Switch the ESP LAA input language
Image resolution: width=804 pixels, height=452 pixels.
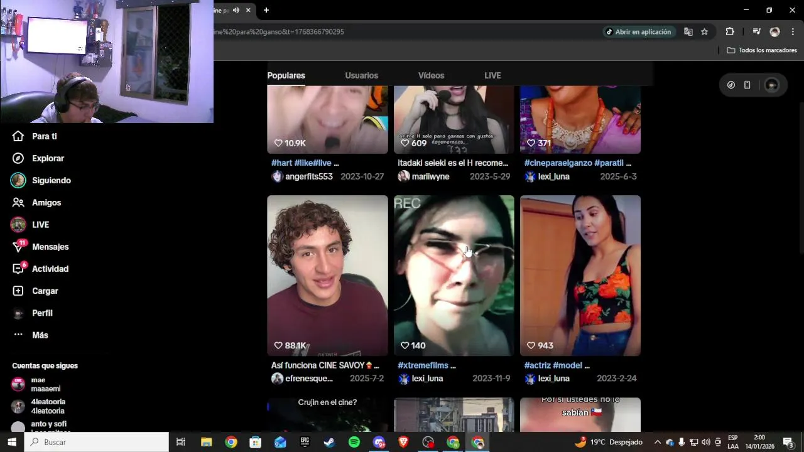coord(733,442)
